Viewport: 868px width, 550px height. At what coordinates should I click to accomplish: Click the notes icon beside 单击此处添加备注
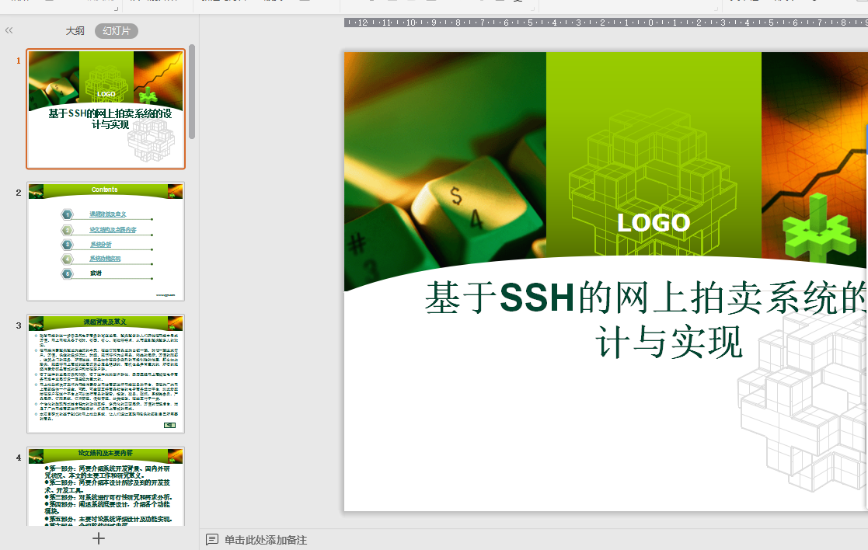coord(211,539)
